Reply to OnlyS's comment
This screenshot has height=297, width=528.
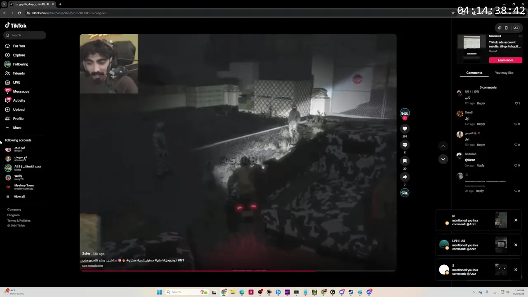pyautogui.click(x=481, y=124)
